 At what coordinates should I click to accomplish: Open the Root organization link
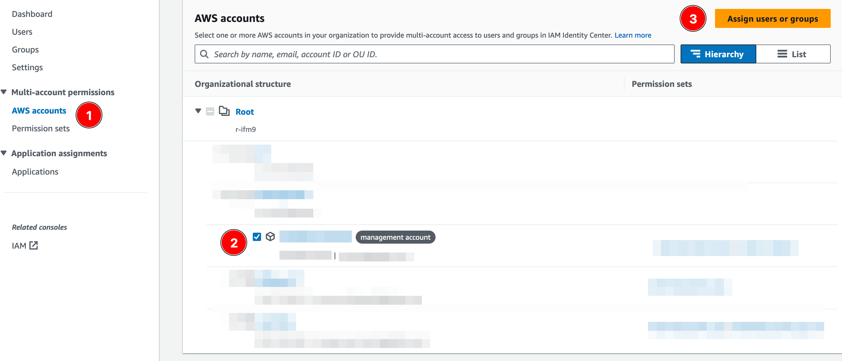[244, 112]
